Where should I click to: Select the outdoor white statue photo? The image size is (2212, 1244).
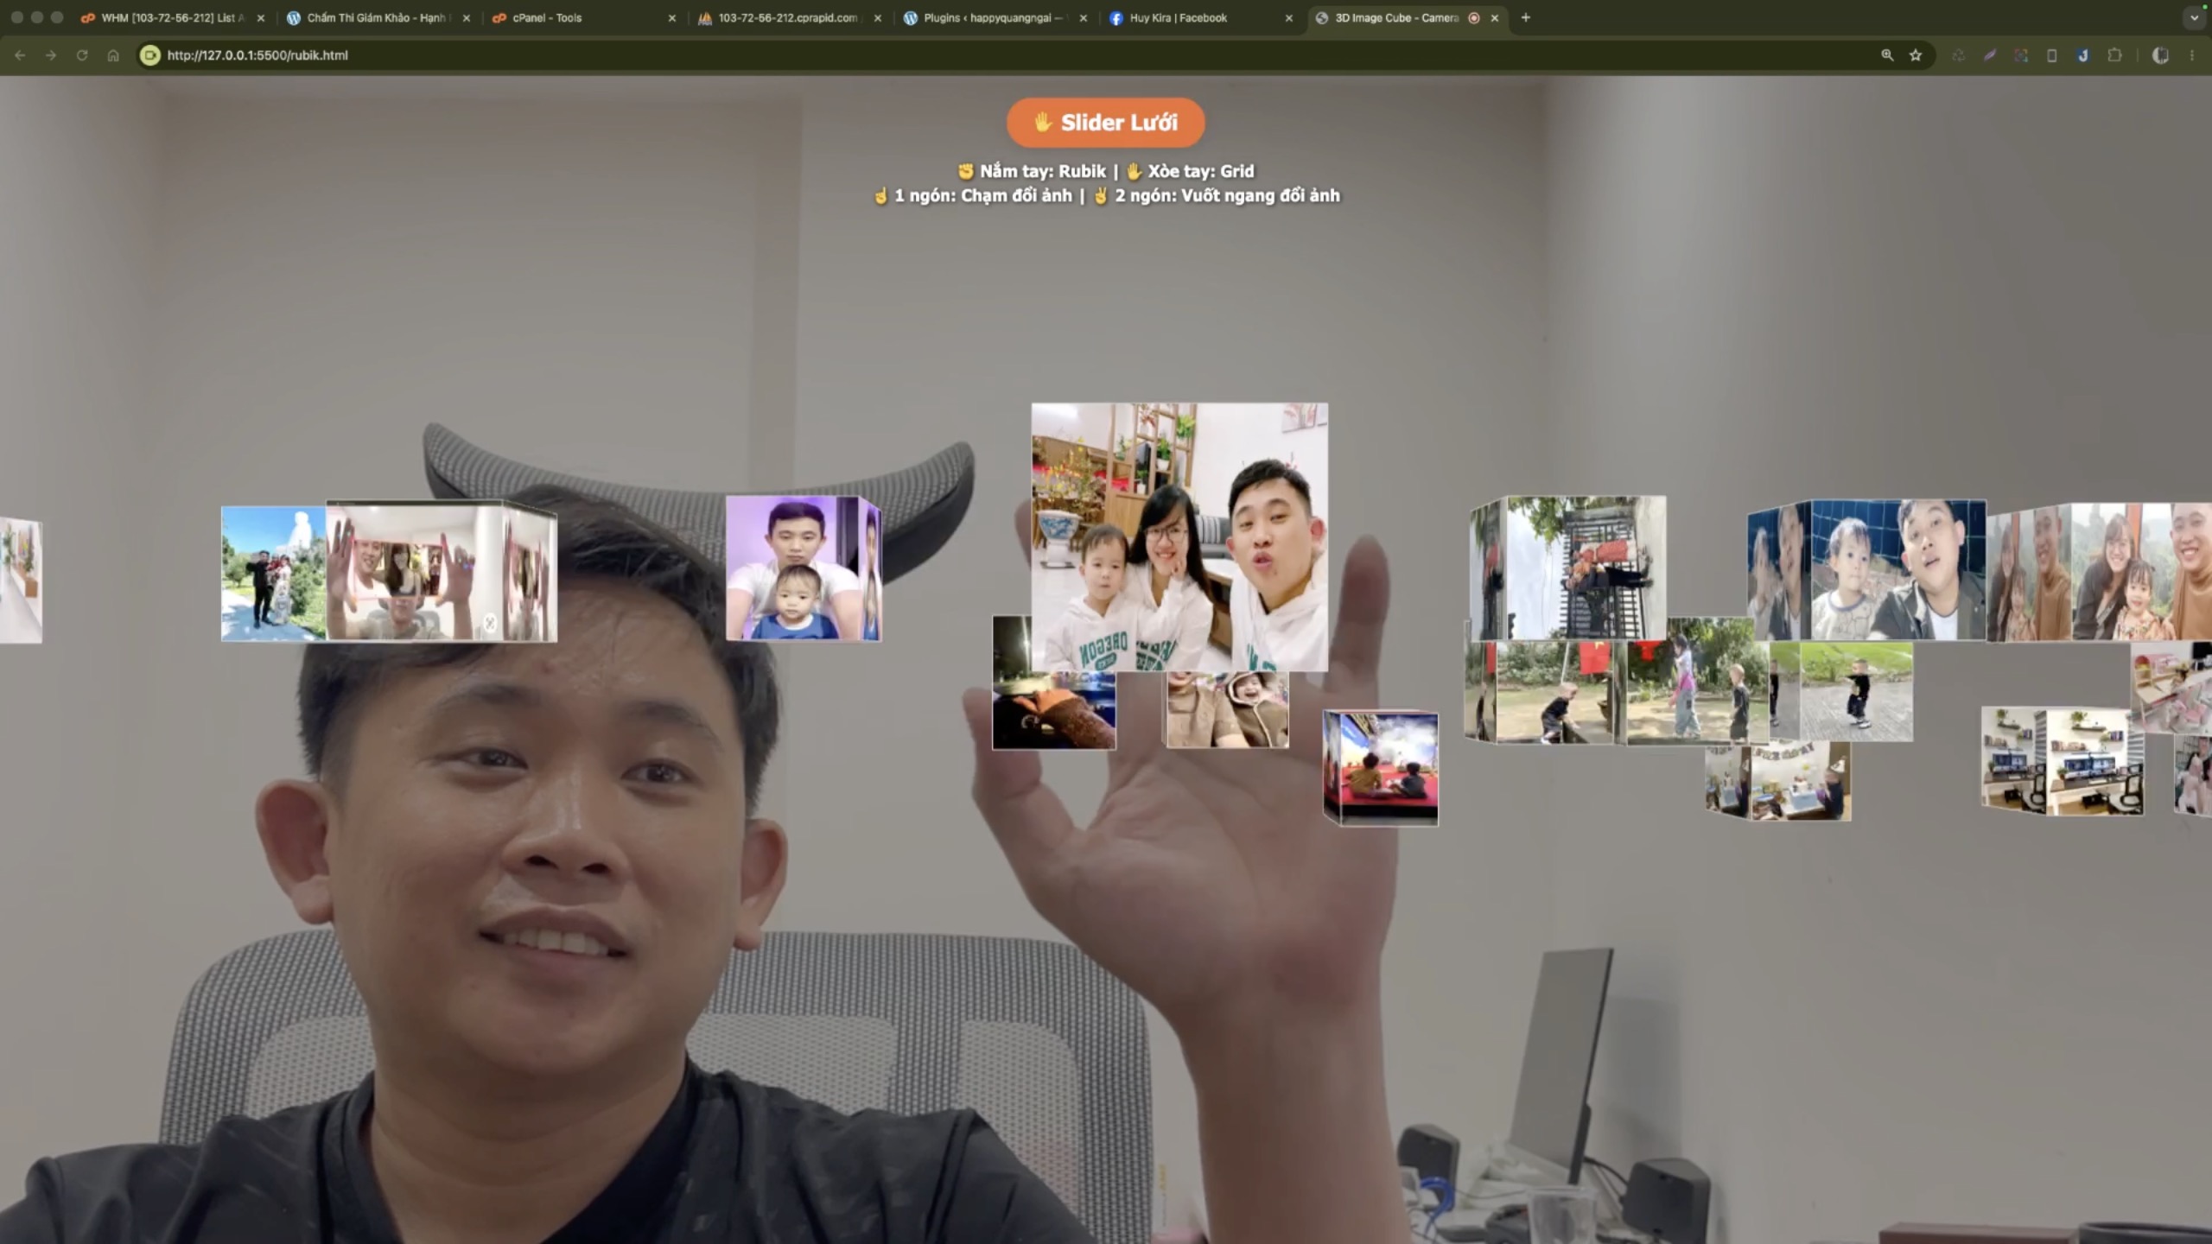pos(274,574)
